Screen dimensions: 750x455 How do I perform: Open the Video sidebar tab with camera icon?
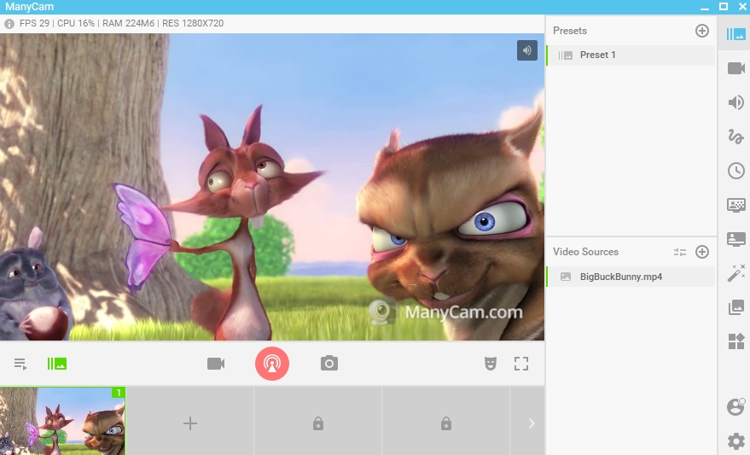(735, 68)
